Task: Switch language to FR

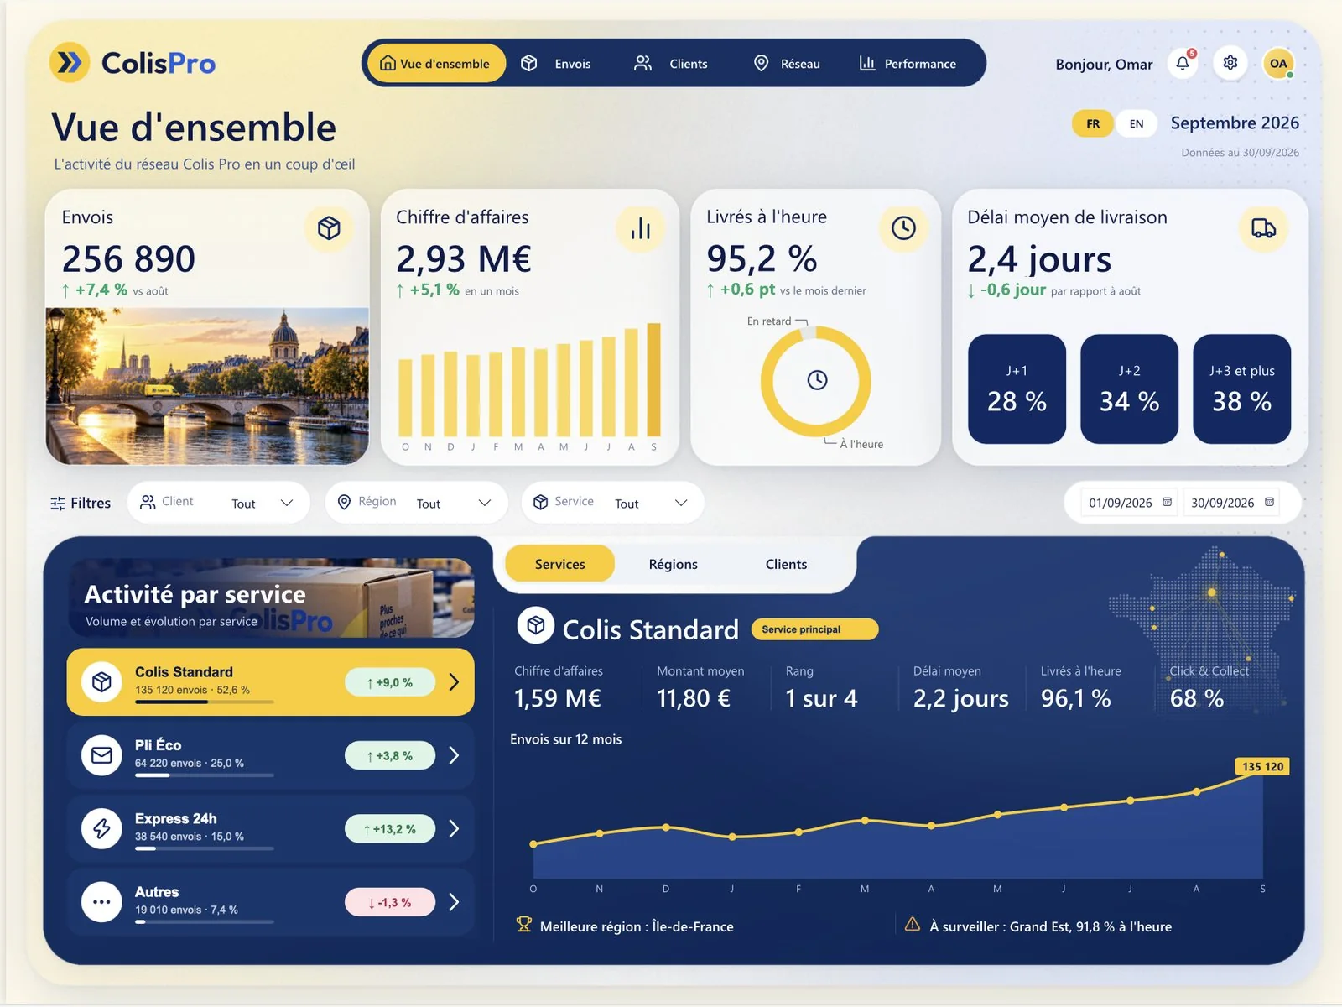Action: [x=1093, y=123]
